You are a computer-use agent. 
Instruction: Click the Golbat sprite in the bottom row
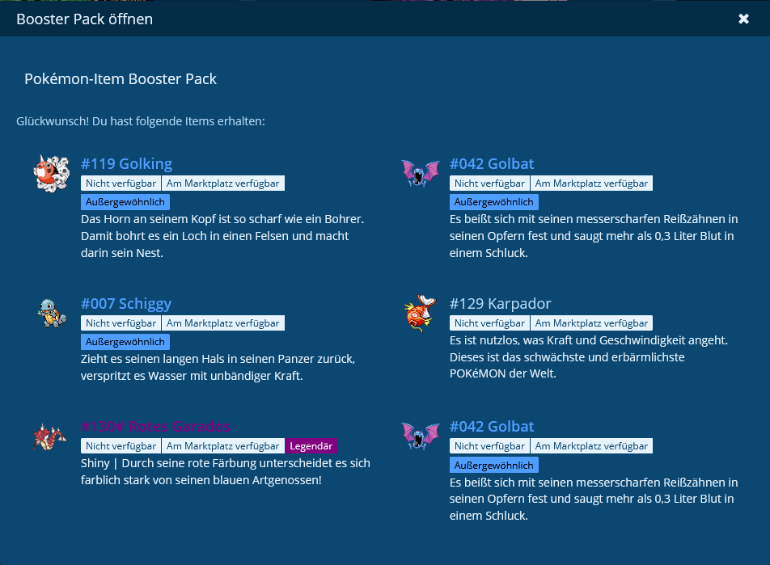tap(420, 436)
